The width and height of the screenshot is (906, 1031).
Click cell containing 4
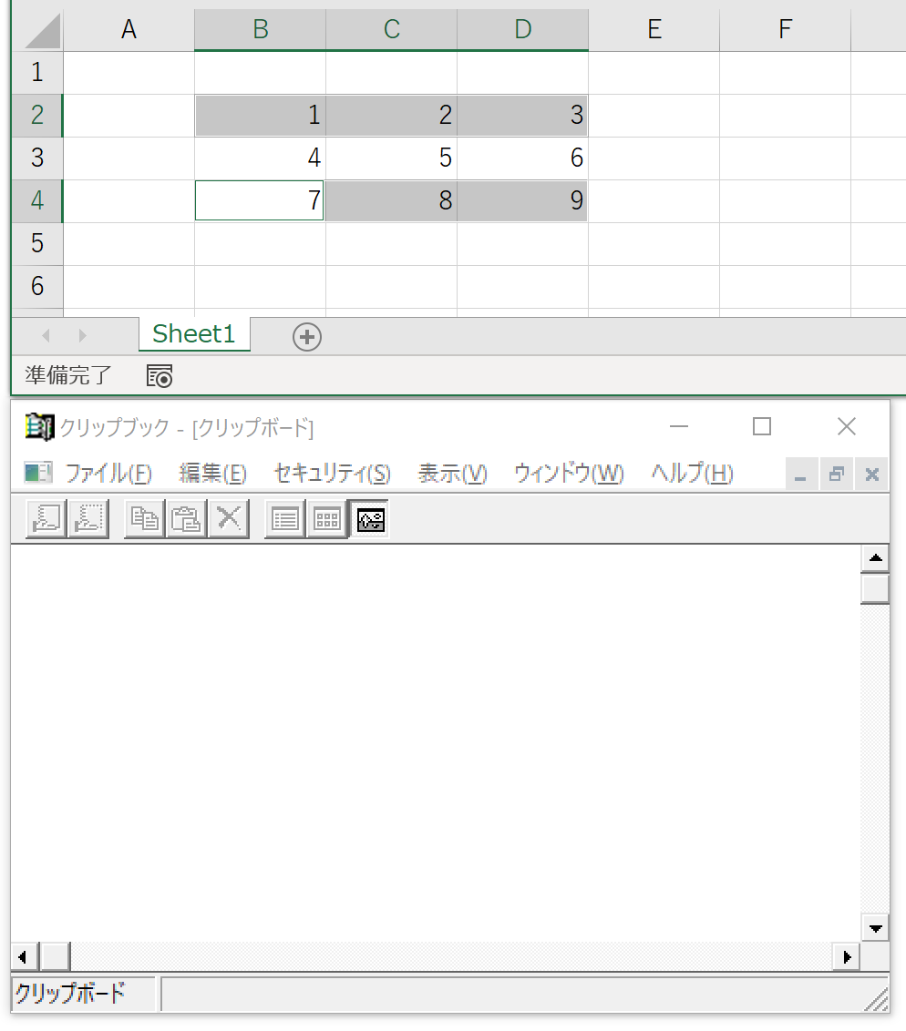[x=260, y=158]
